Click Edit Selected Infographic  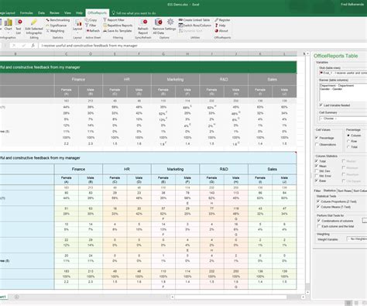(x=34, y=26)
